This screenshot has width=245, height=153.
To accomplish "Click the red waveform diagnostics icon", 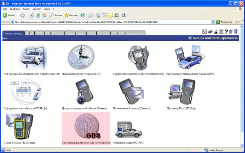I will pos(204,32).
